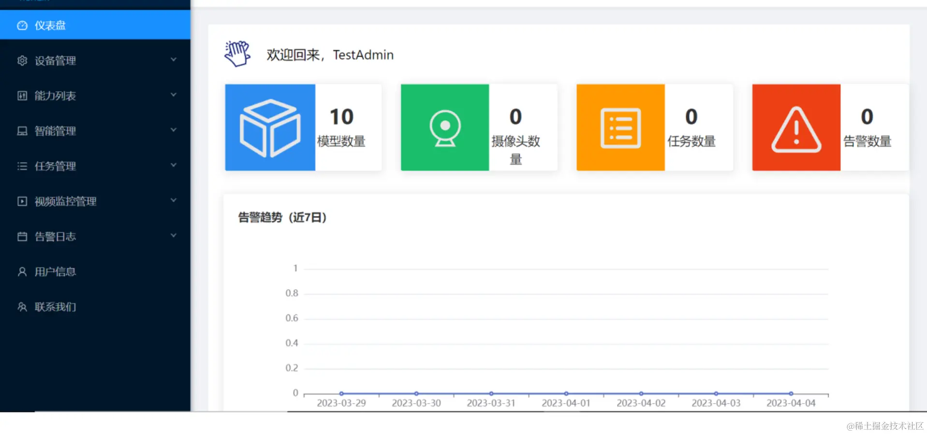927x434 pixels.
Task: Click the chart data point for 2023-03-31
Action: pyautogui.click(x=491, y=393)
